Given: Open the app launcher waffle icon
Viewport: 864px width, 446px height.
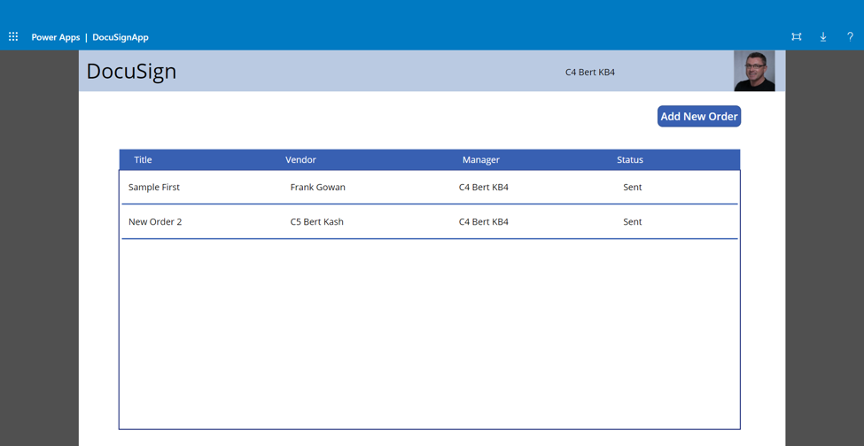Looking at the screenshot, I should pyautogui.click(x=13, y=37).
